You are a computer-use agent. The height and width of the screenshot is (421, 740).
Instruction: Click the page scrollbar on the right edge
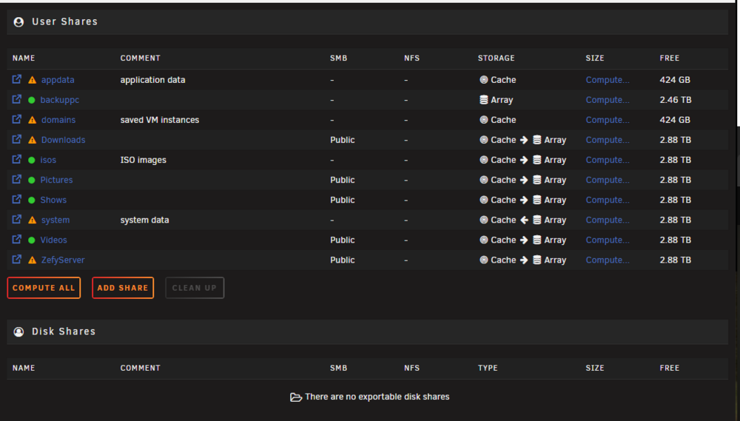click(737, 170)
